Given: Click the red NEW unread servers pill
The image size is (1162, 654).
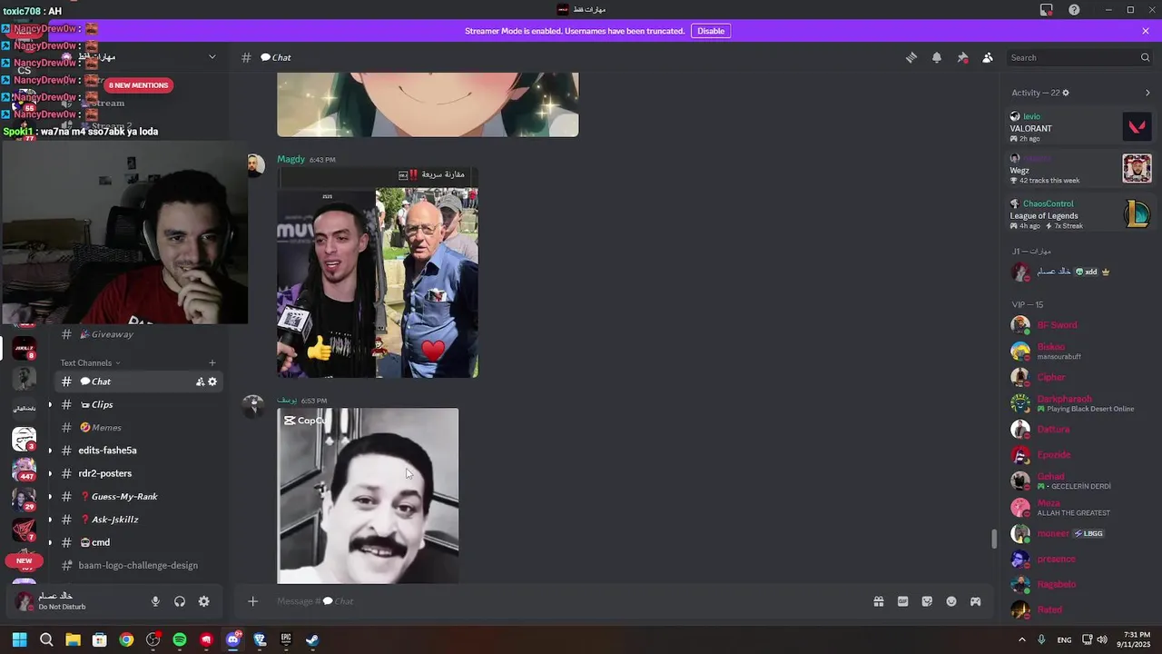Looking at the screenshot, I should (24, 560).
